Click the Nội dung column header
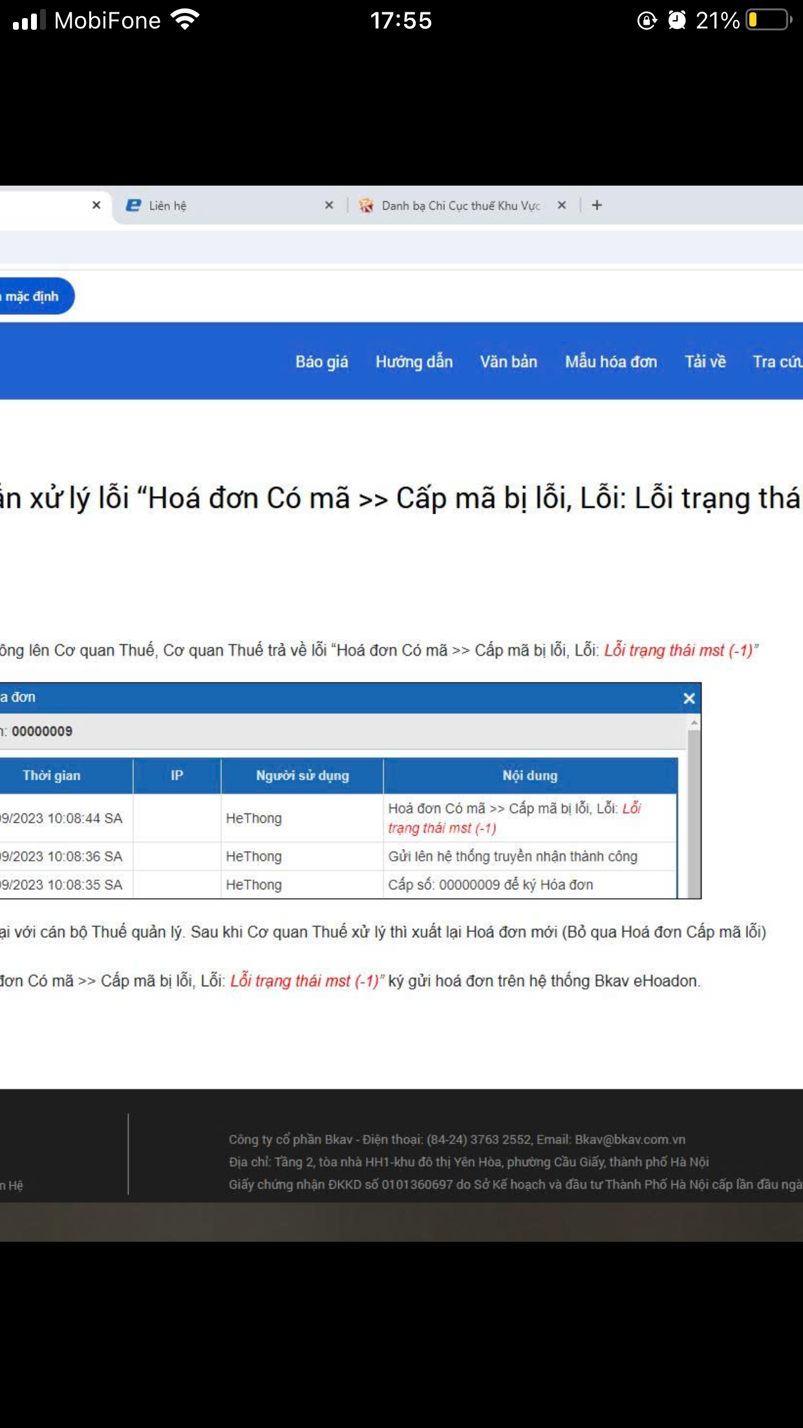Image resolution: width=803 pixels, height=1428 pixels. click(x=530, y=775)
